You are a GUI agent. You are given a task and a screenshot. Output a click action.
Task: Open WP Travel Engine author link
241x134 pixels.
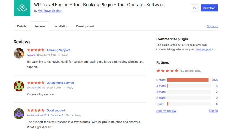click(50, 11)
